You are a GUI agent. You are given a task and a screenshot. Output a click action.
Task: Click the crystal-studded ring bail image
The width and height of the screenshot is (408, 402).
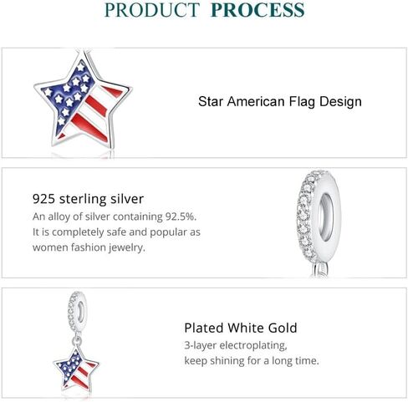[319, 221]
